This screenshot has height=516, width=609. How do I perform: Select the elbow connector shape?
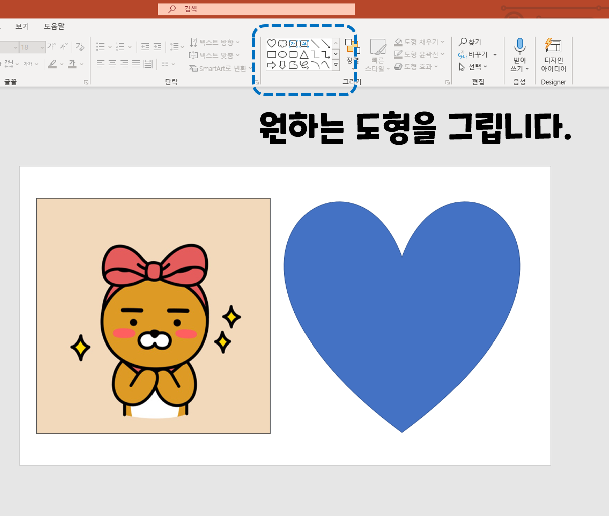(x=315, y=54)
